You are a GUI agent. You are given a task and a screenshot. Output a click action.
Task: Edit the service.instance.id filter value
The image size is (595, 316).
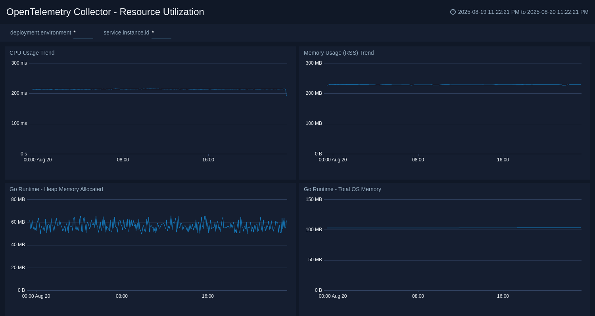[161, 33]
